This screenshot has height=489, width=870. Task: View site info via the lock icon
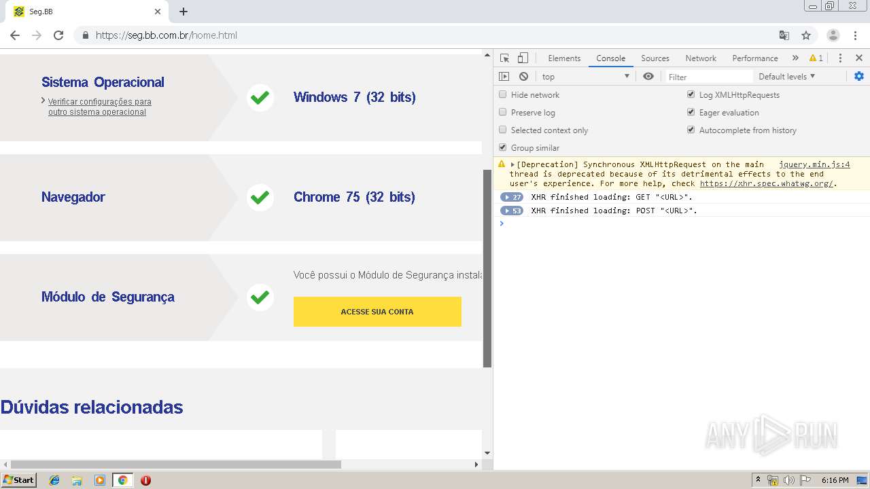click(85, 35)
